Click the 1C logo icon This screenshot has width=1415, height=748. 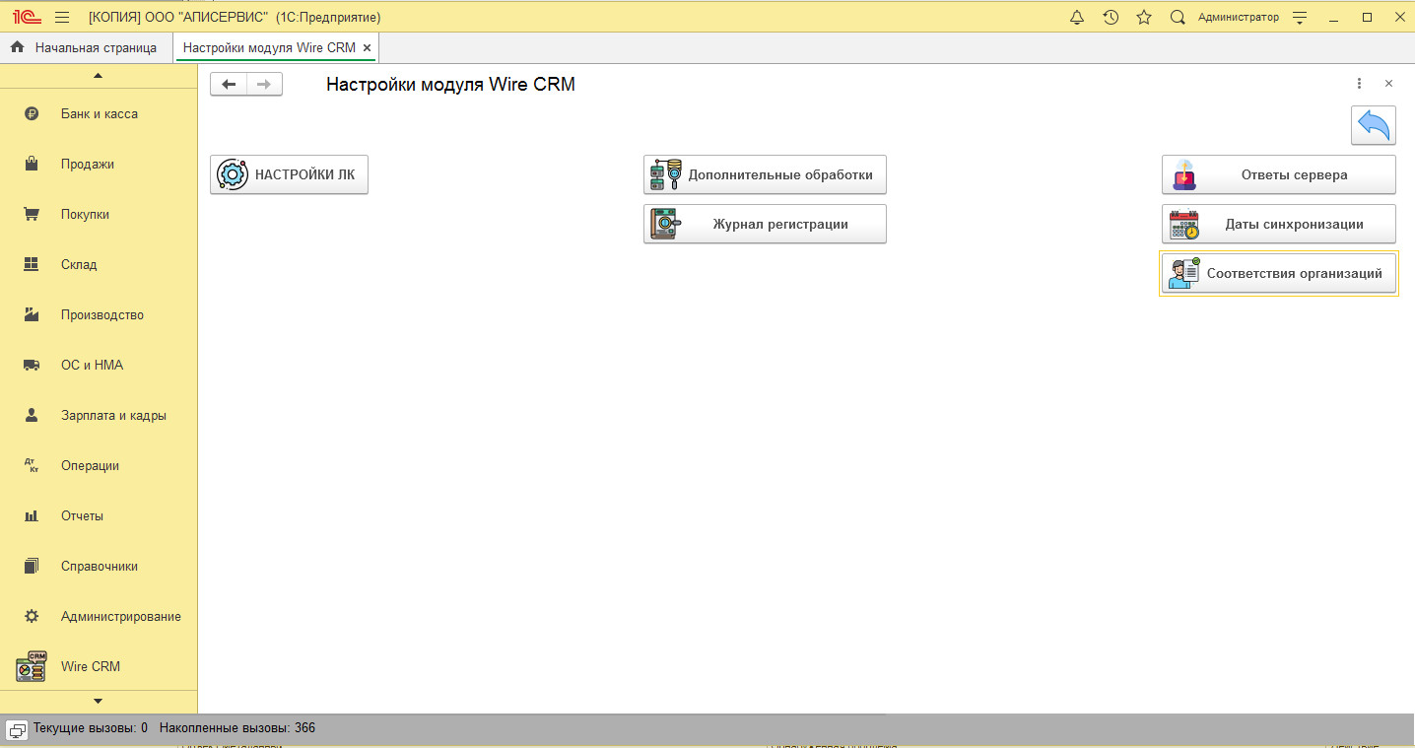pos(26,17)
